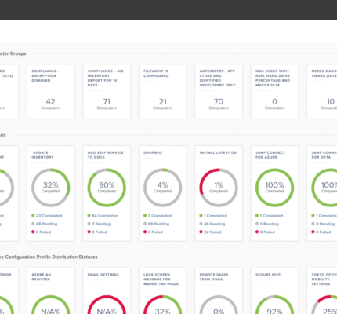Open Lock Screen Message for Marketing iPads profile
337x314 pixels.
[161, 279]
